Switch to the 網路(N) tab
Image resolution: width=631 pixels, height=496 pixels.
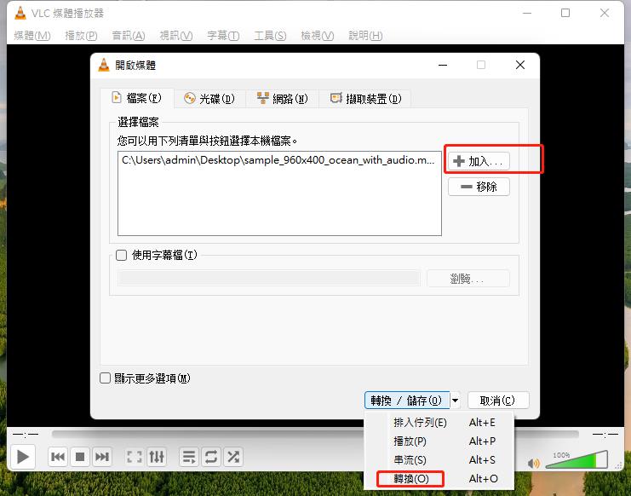(x=282, y=98)
